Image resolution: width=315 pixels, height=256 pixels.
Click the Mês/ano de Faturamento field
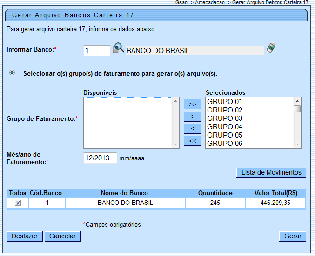[100, 158]
